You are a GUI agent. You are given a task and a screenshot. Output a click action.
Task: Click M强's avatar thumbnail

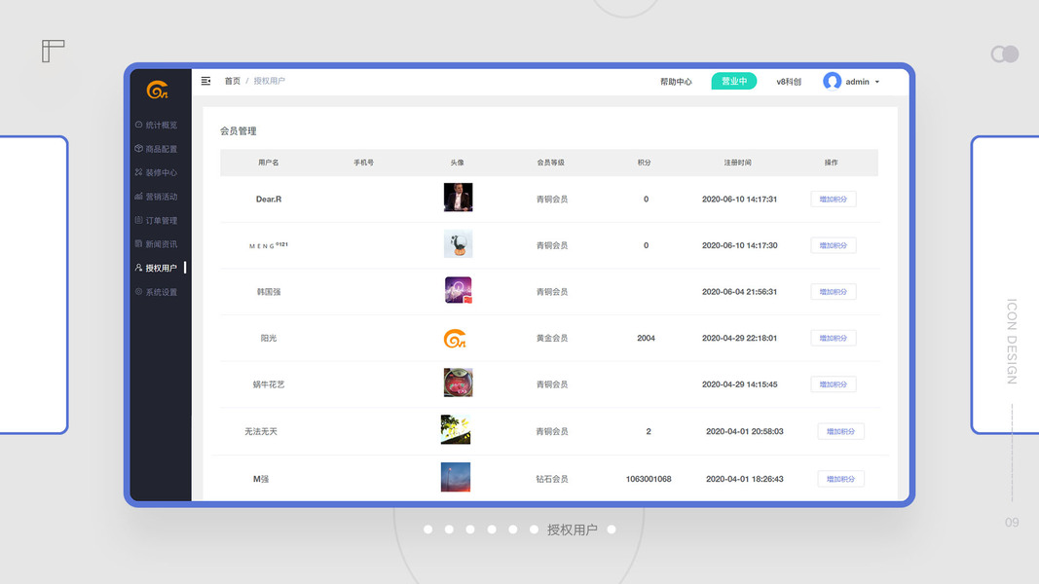[x=455, y=477]
